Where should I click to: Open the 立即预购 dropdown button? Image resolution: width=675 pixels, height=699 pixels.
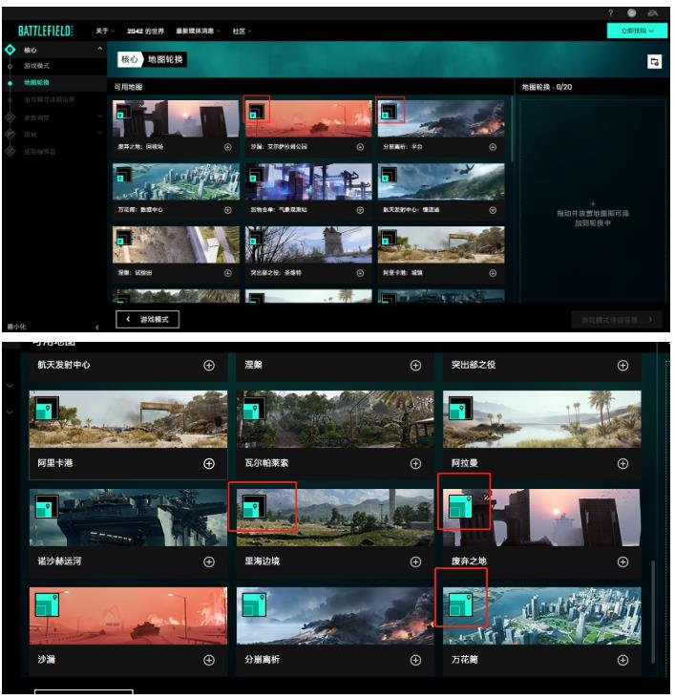click(637, 31)
